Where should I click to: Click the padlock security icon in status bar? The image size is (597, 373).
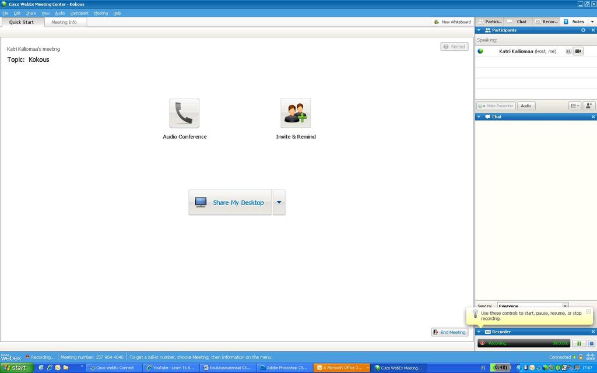click(x=581, y=357)
